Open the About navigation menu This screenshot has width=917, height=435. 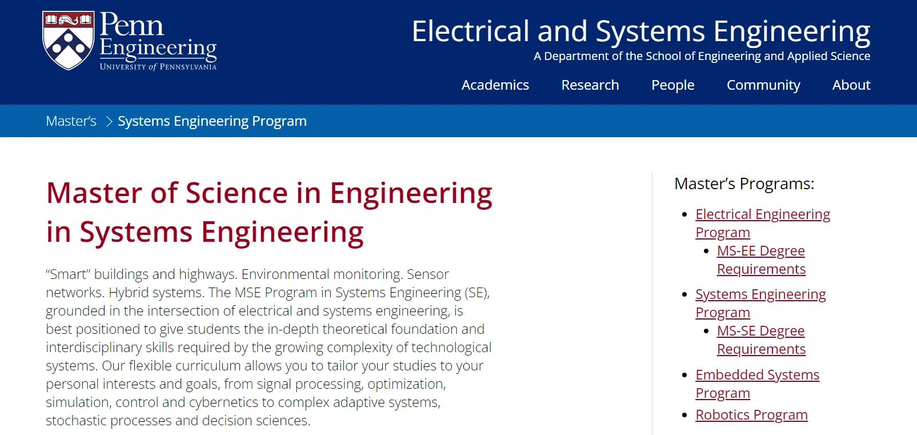[x=851, y=85]
